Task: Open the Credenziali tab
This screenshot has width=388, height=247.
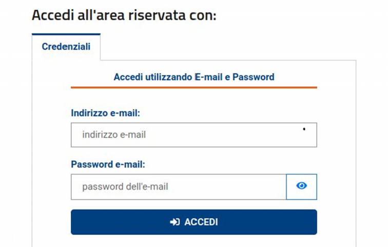Action: 66,47
